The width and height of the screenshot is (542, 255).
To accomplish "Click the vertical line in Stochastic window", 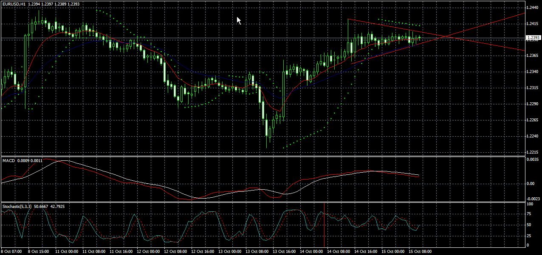I will [x=325, y=229].
